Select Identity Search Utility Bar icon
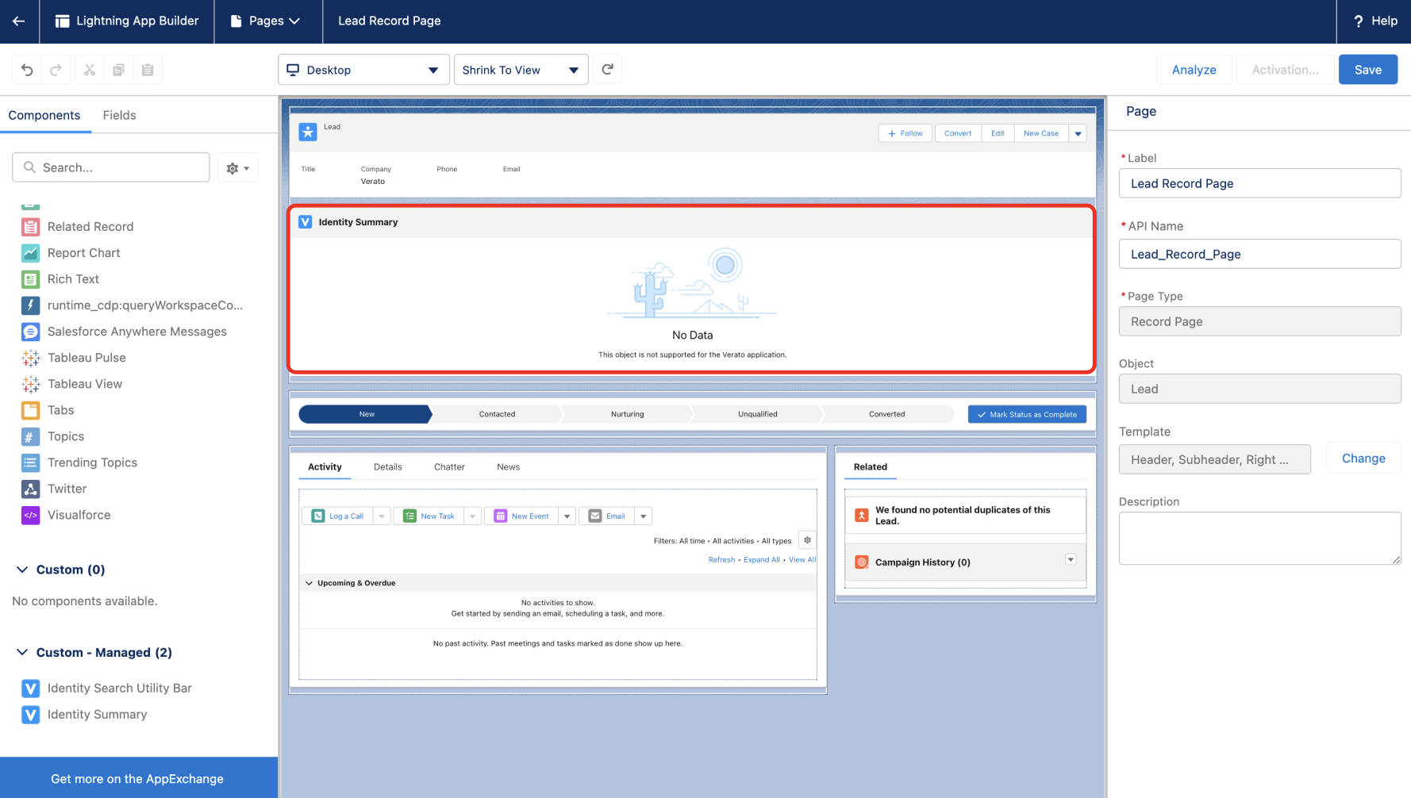This screenshot has height=798, width=1411. 30,689
